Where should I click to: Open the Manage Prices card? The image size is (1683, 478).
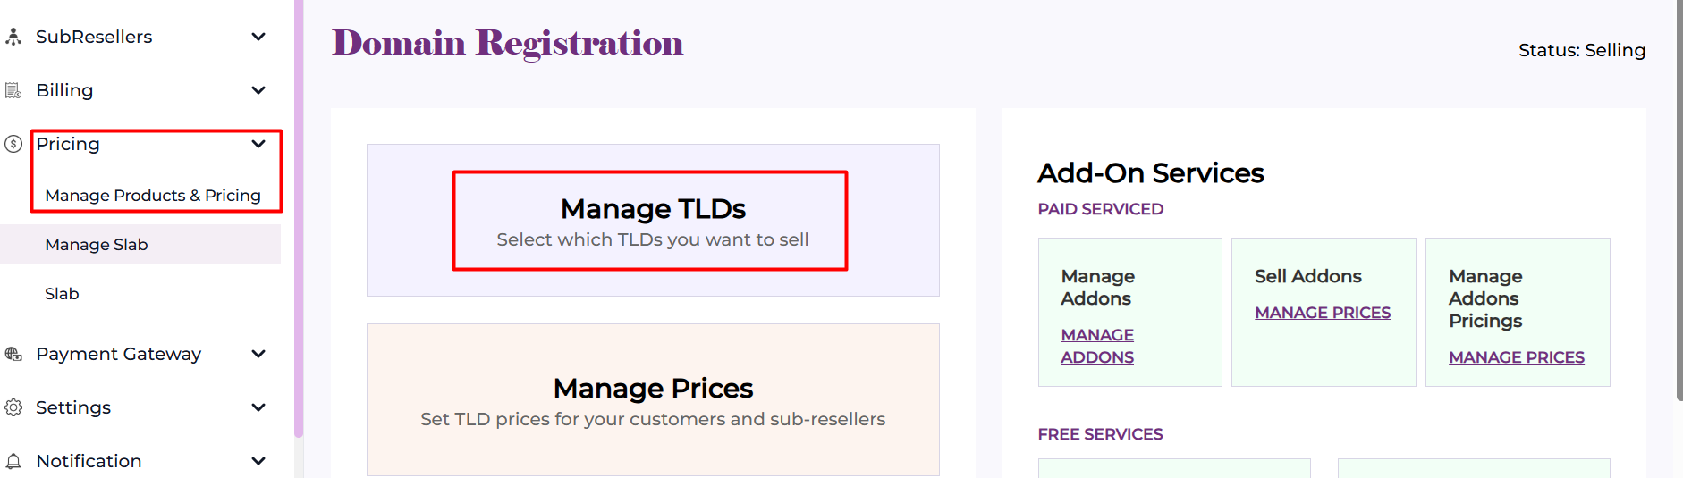click(x=653, y=399)
